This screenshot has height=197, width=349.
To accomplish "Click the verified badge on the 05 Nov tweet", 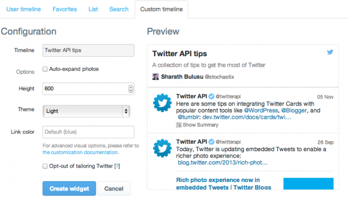I will tap(211, 97).
